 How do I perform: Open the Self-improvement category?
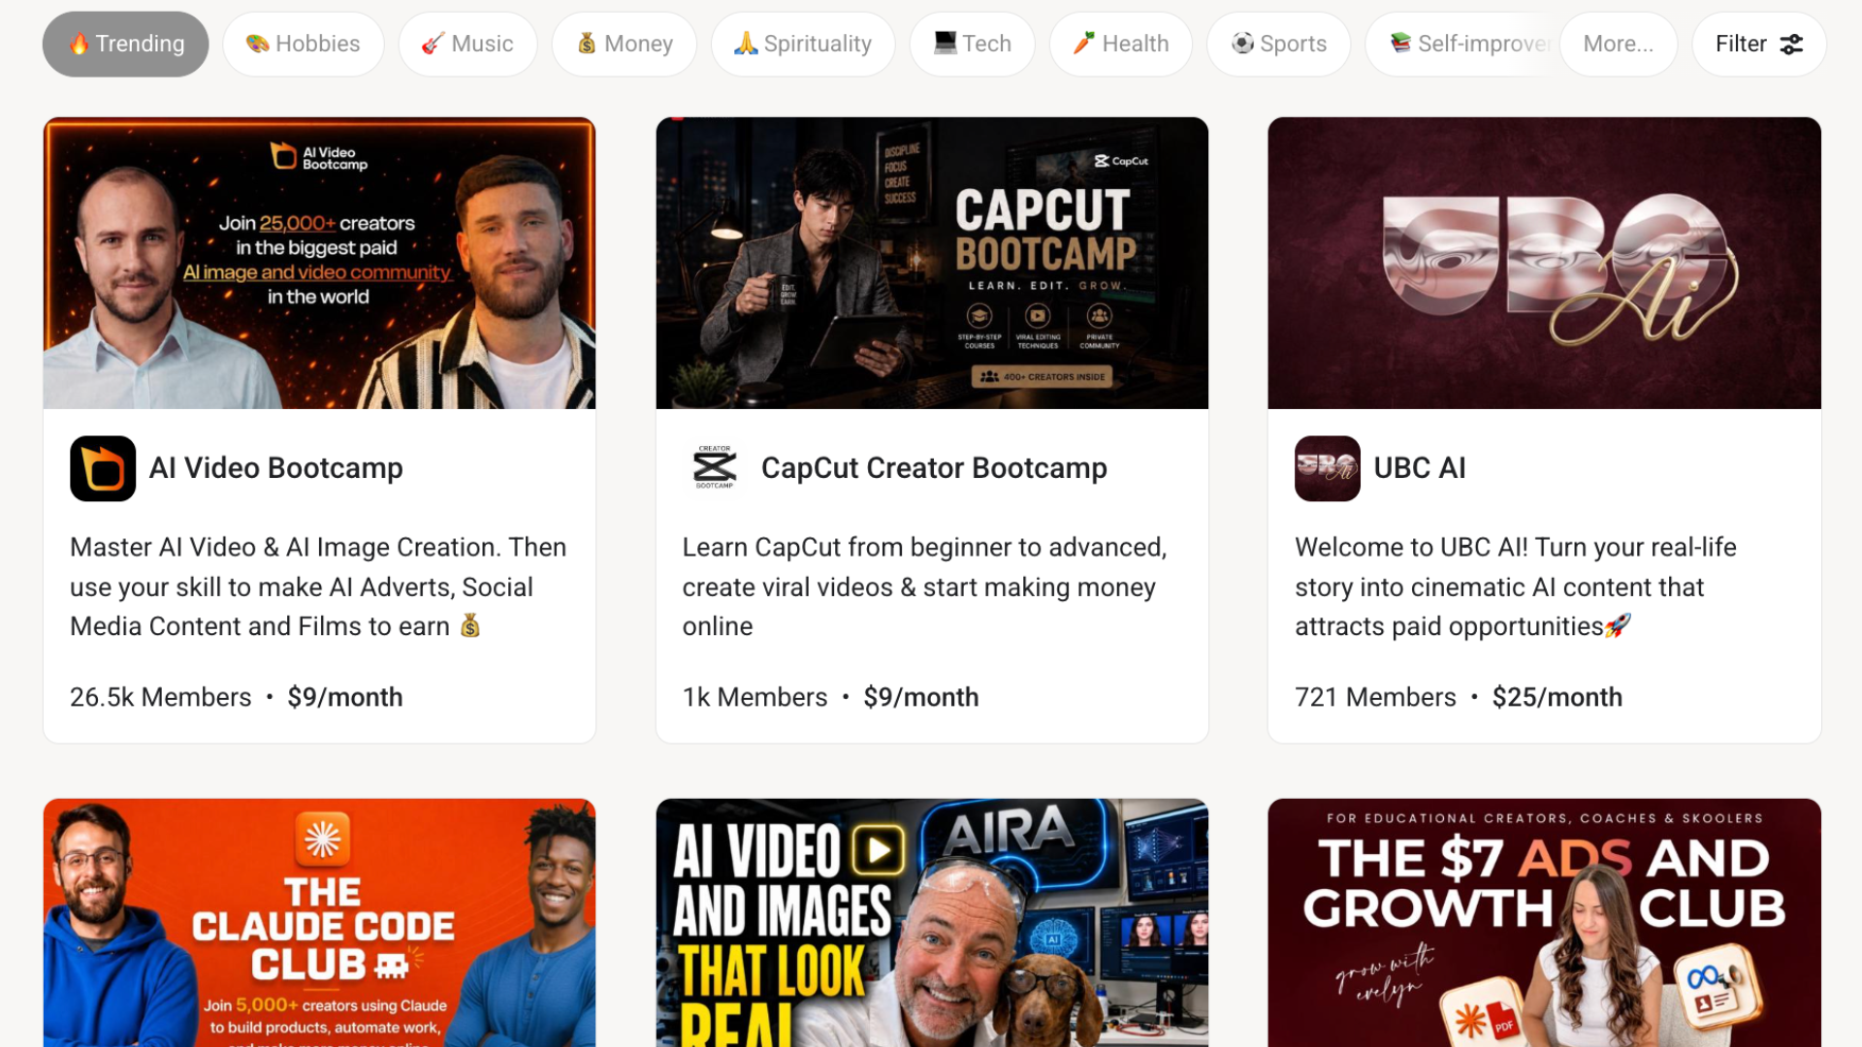1461,44
